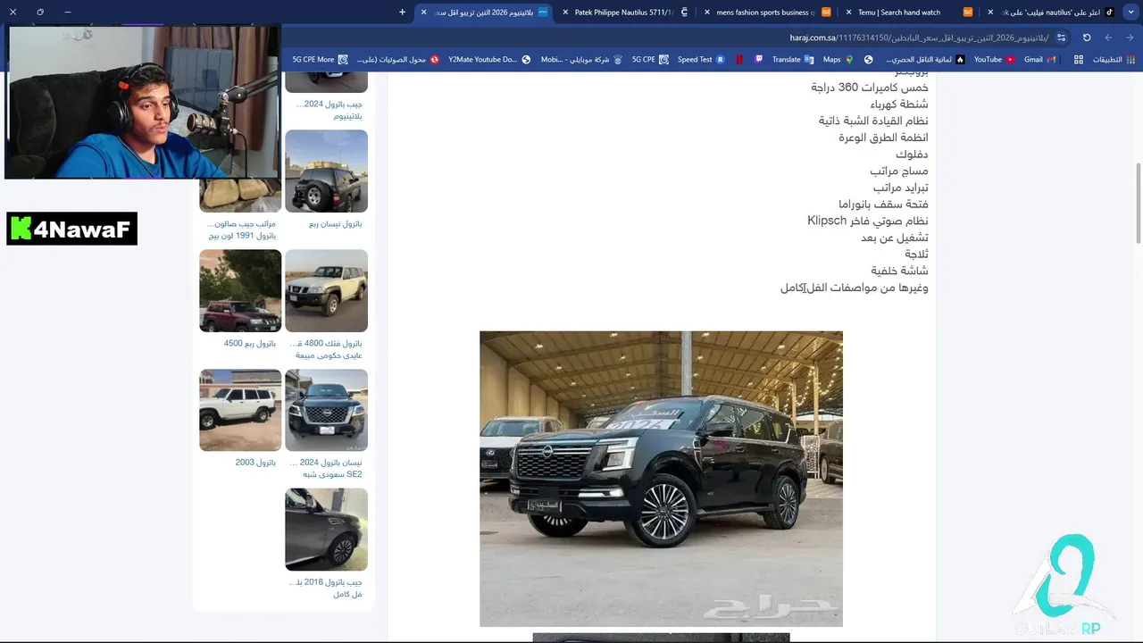Click the باترول ربع 4500 title link

[250, 343]
